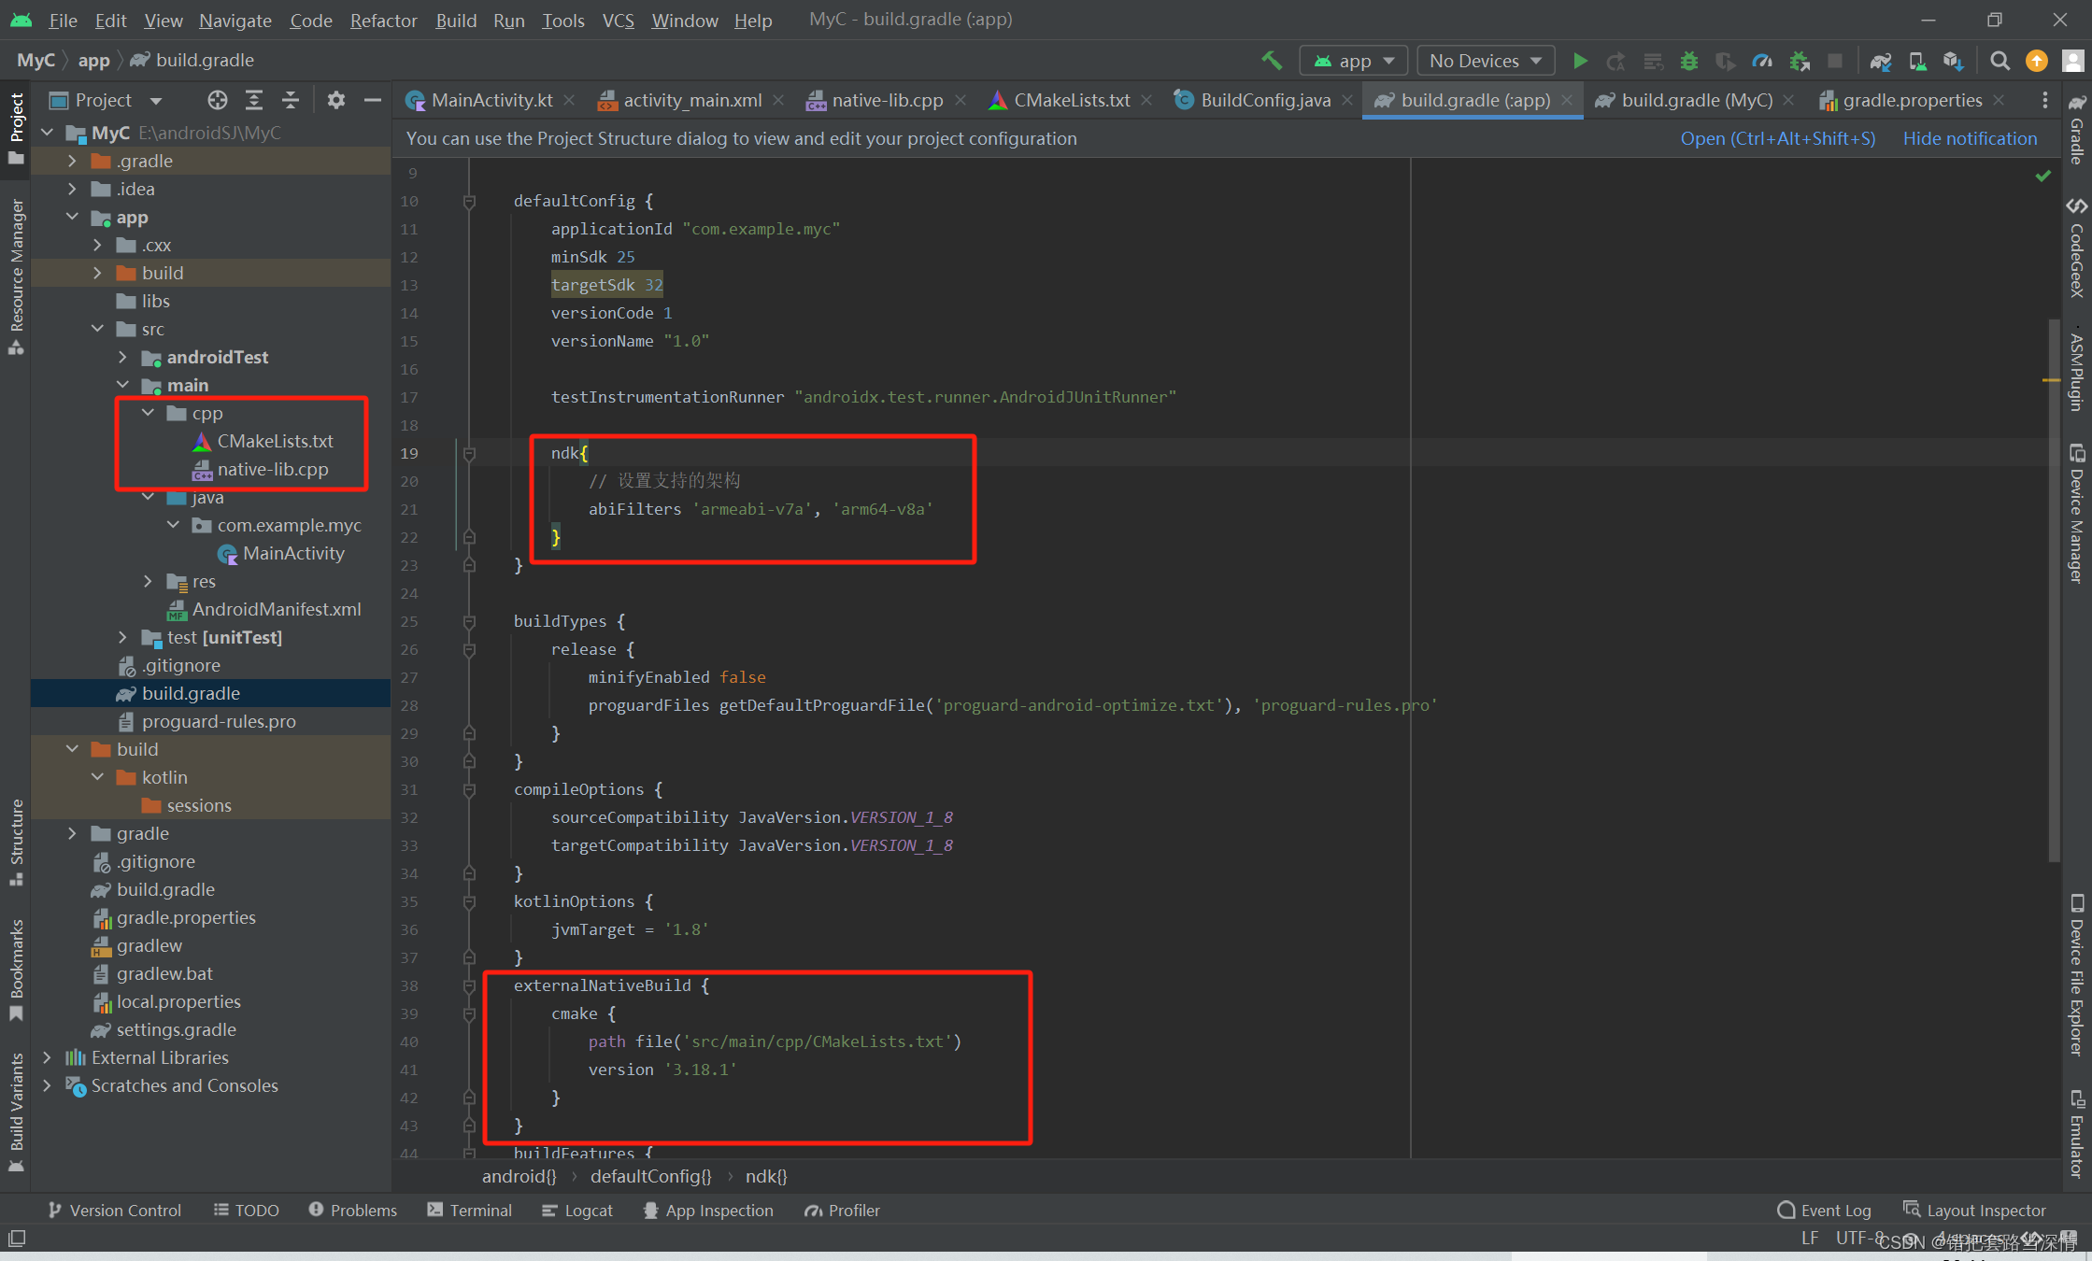
Task: Expand the External Libraries tree node
Action: point(47,1057)
